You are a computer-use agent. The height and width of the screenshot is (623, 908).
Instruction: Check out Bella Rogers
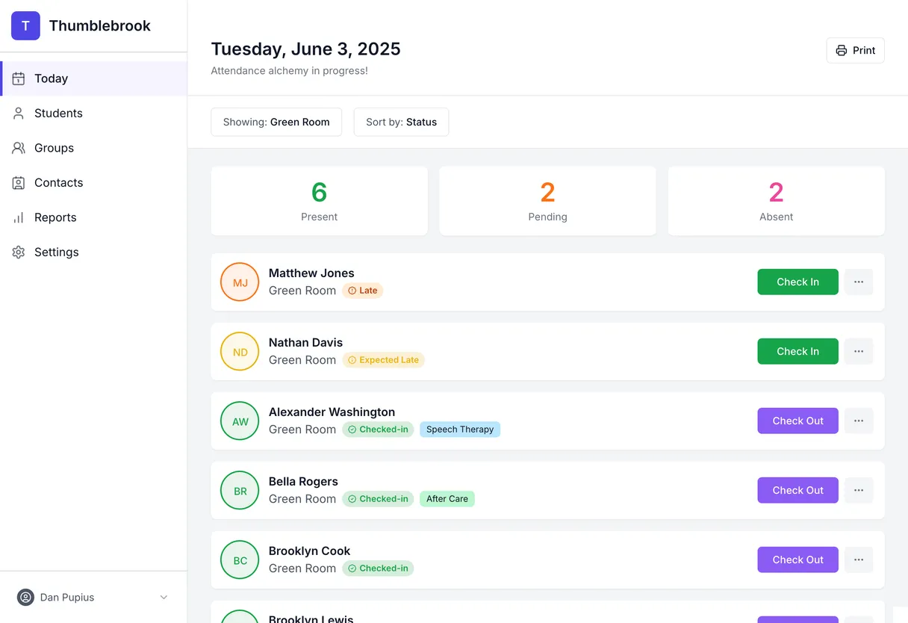pyautogui.click(x=797, y=490)
